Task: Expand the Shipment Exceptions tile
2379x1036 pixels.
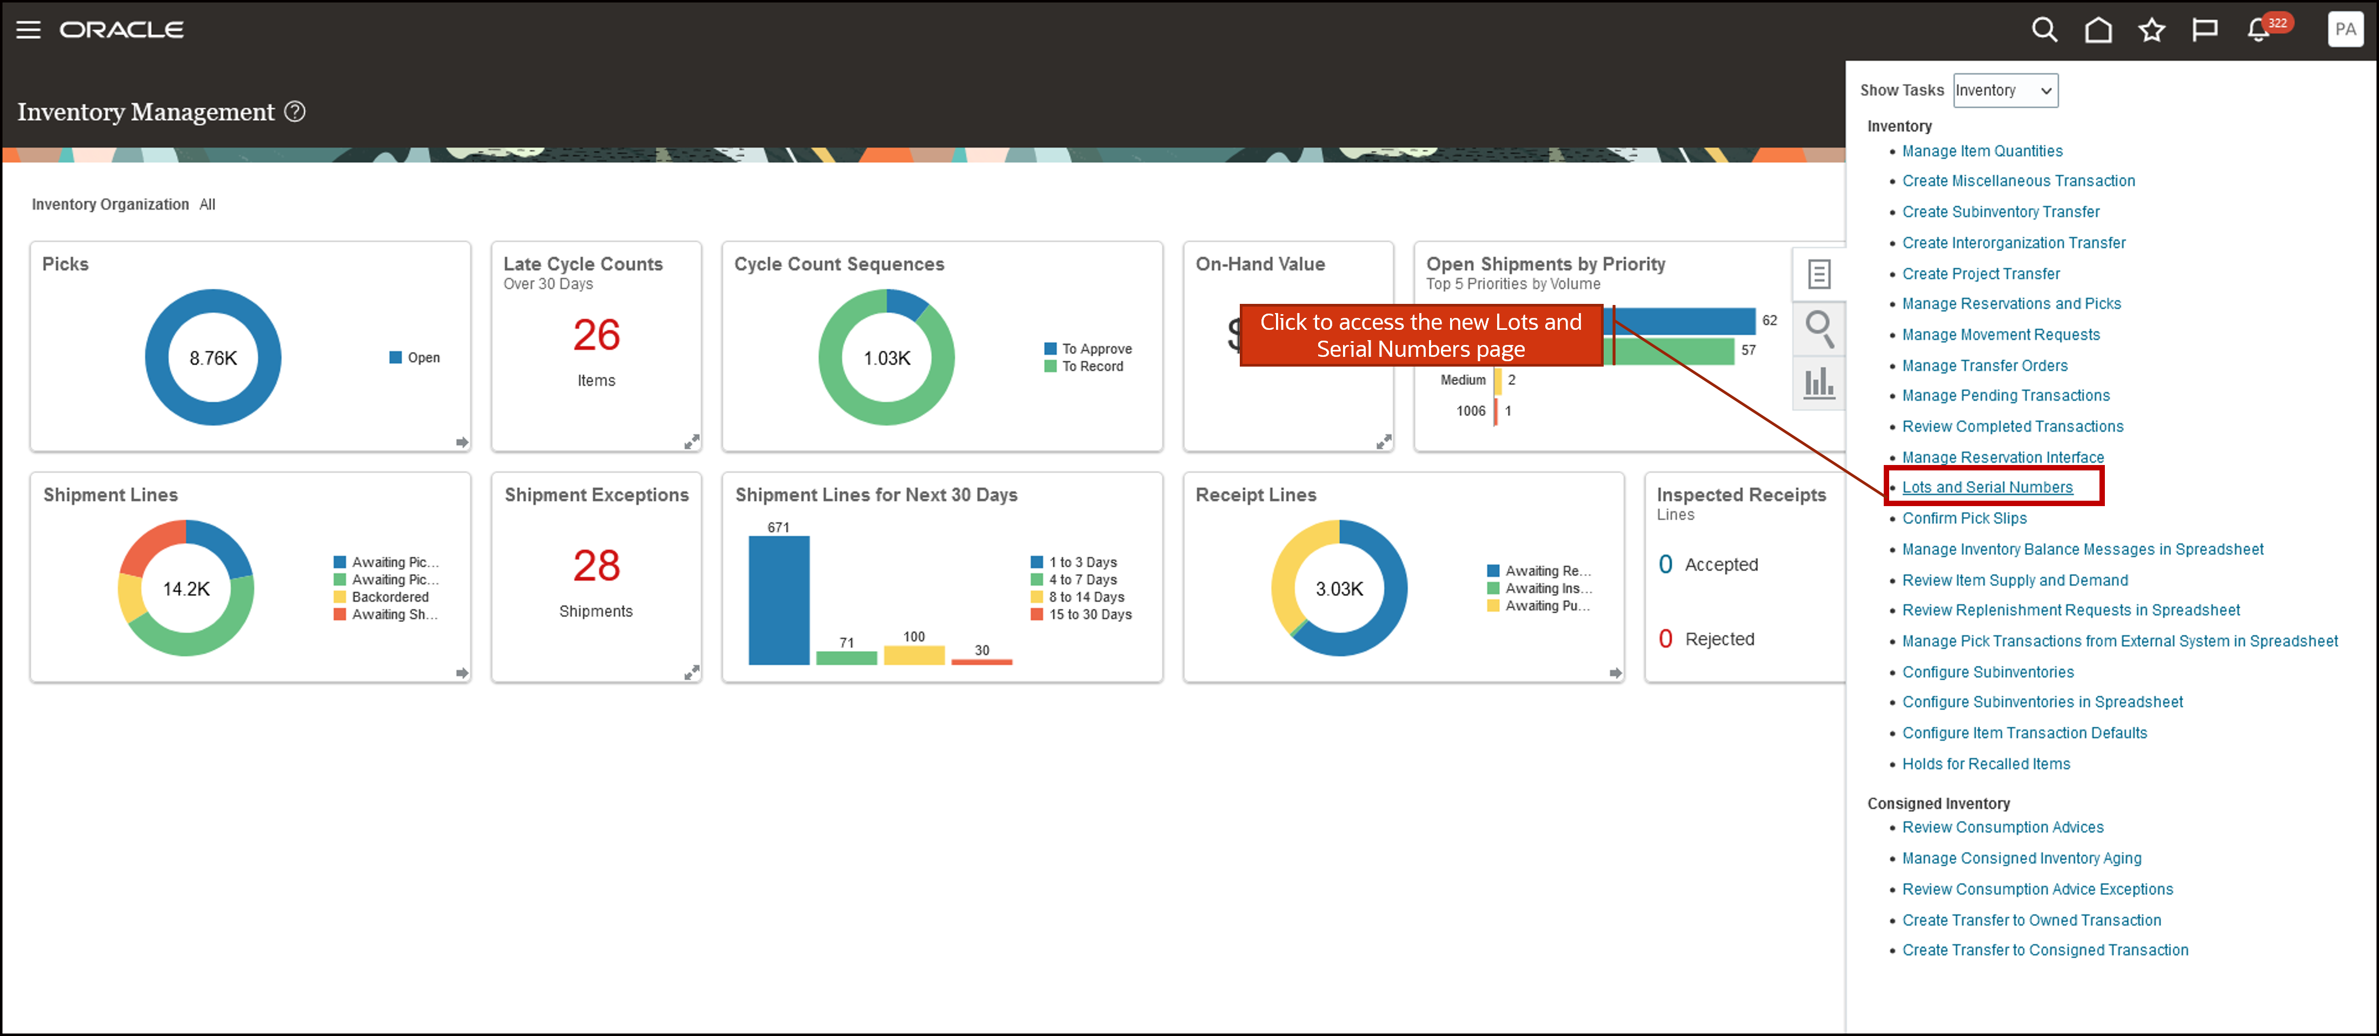Action: tap(691, 672)
